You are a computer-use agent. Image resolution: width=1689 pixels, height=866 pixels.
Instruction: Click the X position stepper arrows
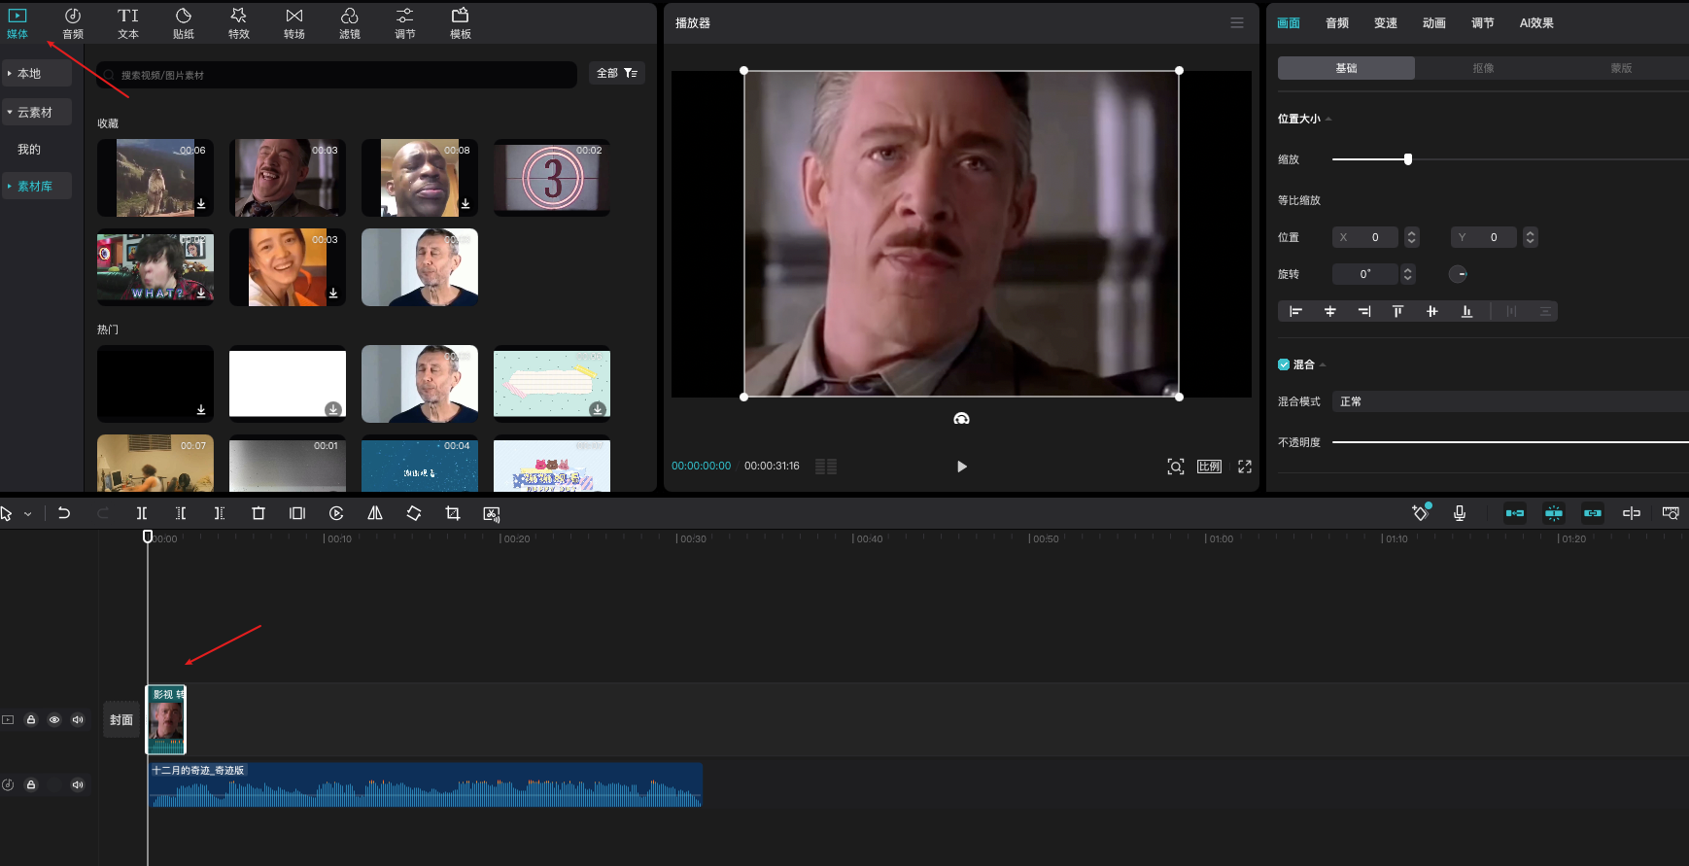point(1412,237)
